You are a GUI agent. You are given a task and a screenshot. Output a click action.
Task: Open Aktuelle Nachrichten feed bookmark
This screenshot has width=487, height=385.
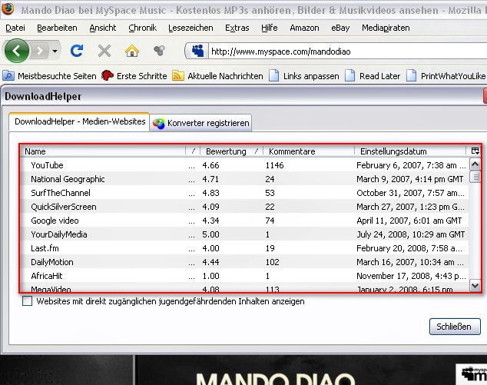[x=217, y=76]
